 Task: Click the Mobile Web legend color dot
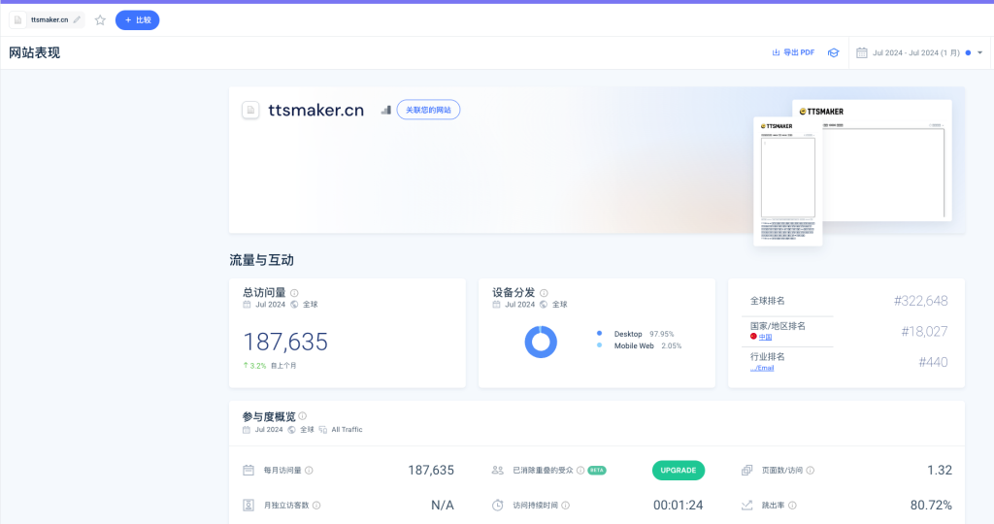pos(599,345)
